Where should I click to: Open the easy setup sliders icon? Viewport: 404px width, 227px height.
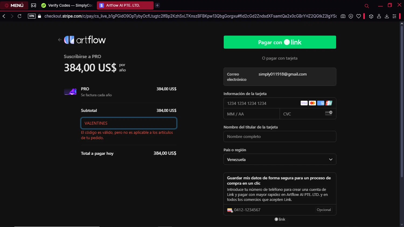[394, 16]
